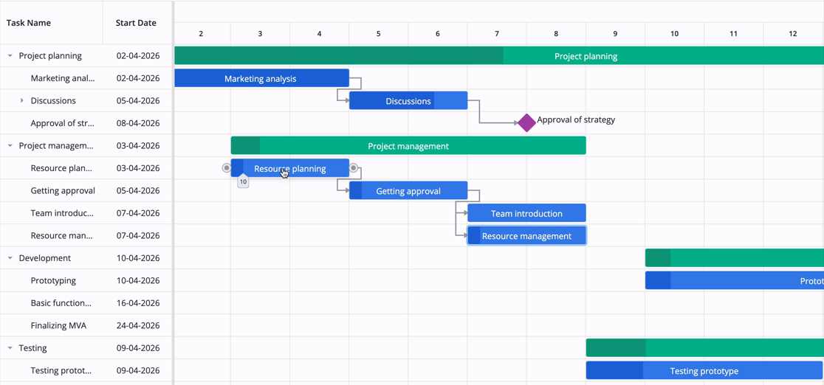Select the Getting approval task bar

[x=408, y=191]
